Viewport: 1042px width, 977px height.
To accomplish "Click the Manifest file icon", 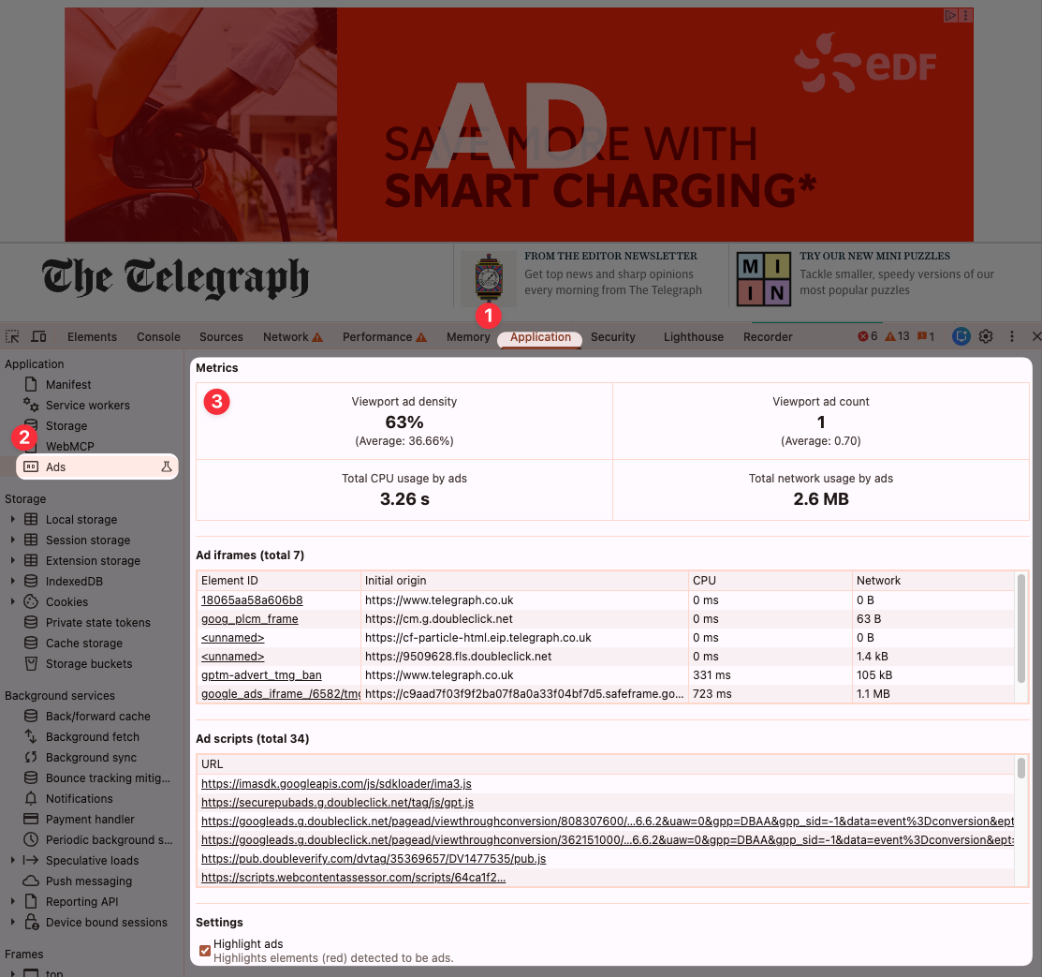I will pyautogui.click(x=31, y=384).
